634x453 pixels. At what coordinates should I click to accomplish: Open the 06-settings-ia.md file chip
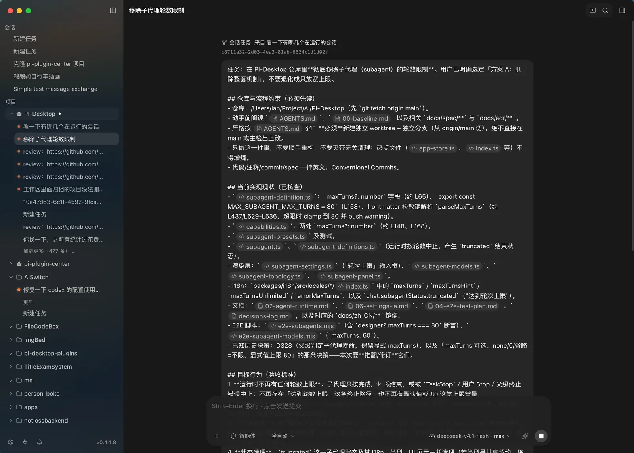[x=378, y=306]
